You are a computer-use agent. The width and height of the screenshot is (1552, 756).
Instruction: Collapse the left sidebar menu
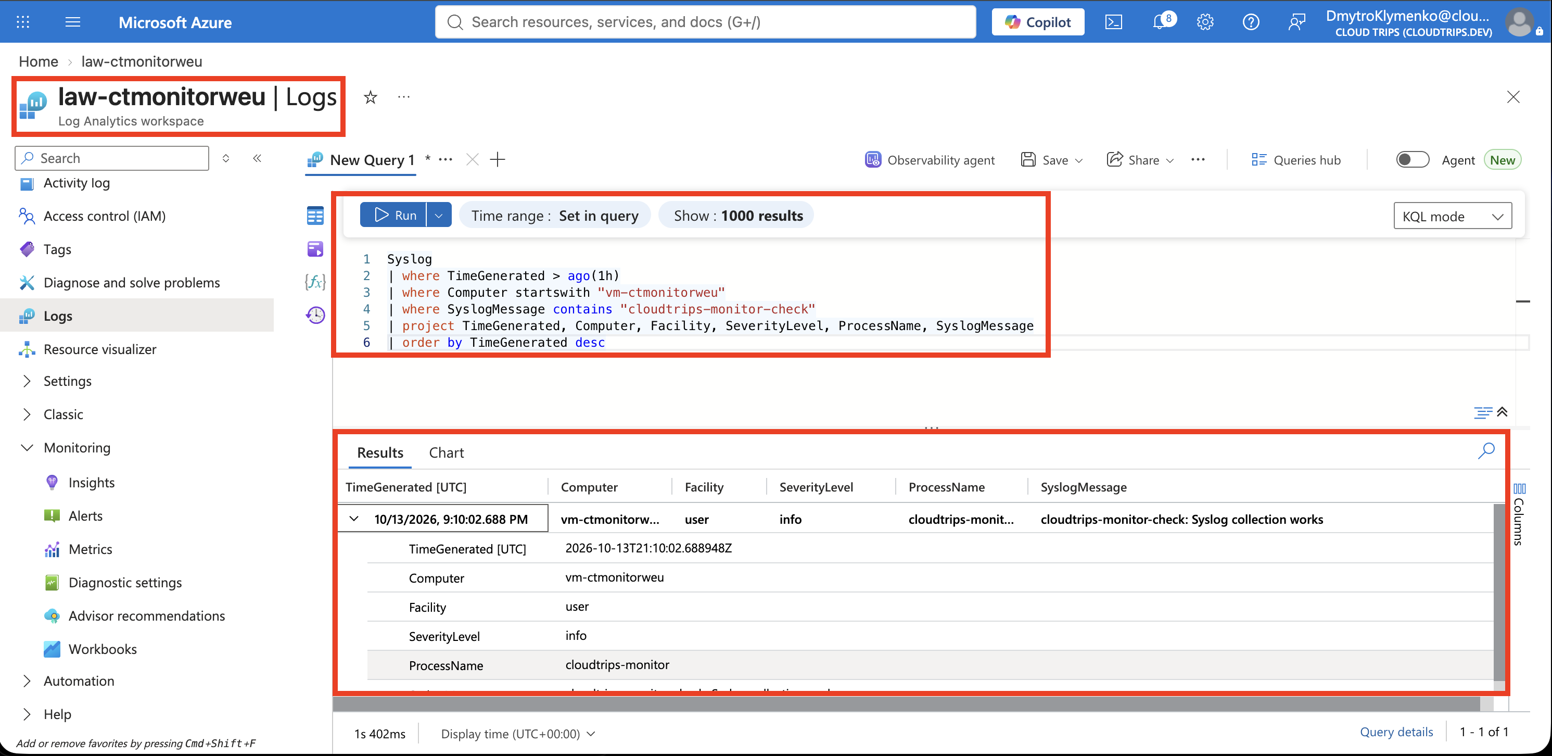coord(257,158)
